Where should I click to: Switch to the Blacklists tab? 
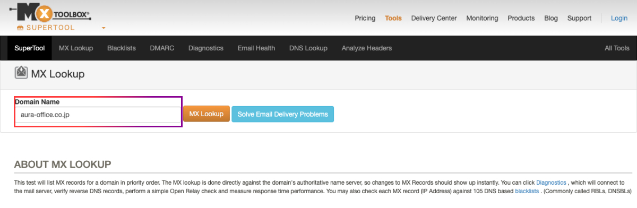point(122,48)
